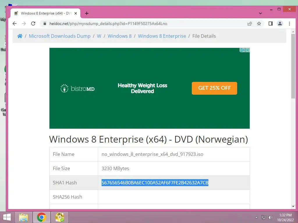Image resolution: width=298 pixels, height=223 pixels.
Task: Click the Chrome taskbar icon
Action: pos(41,217)
